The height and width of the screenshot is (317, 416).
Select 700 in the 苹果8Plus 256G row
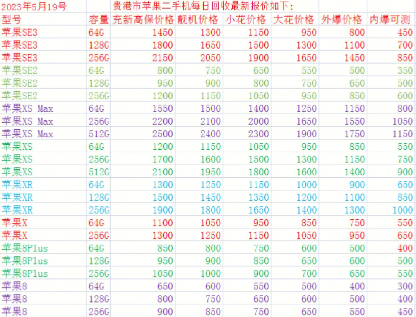[x=309, y=273]
